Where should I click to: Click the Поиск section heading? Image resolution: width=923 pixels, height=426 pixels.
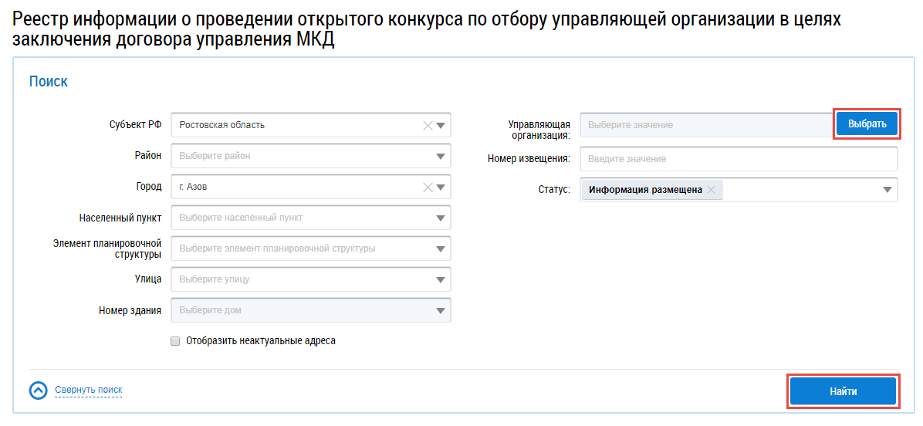pos(49,82)
